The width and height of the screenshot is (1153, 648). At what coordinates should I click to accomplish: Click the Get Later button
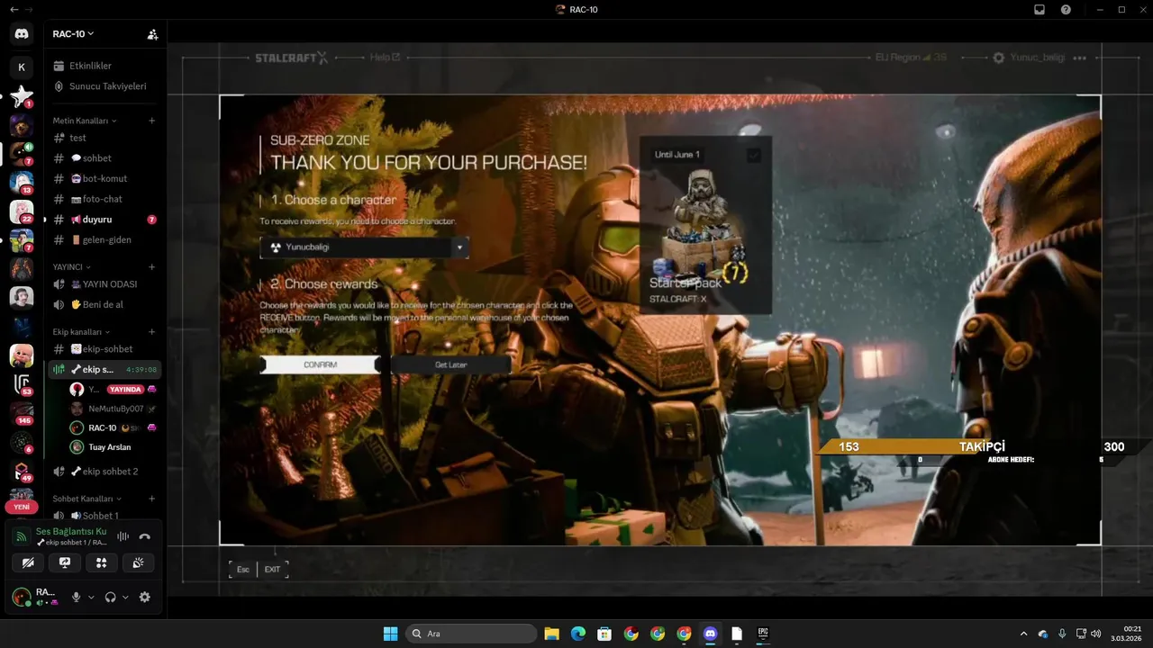click(450, 364)
